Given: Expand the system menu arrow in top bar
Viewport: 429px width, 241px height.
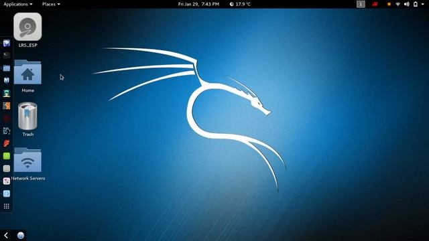Looking at the screenshot, I should (423, 4).
